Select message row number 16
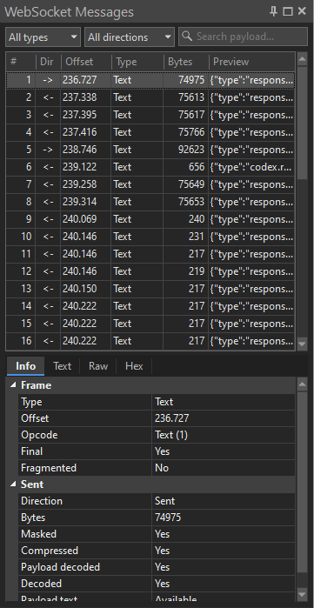Image resolution: width=314 pixels, height=608 pixels. 150,341
